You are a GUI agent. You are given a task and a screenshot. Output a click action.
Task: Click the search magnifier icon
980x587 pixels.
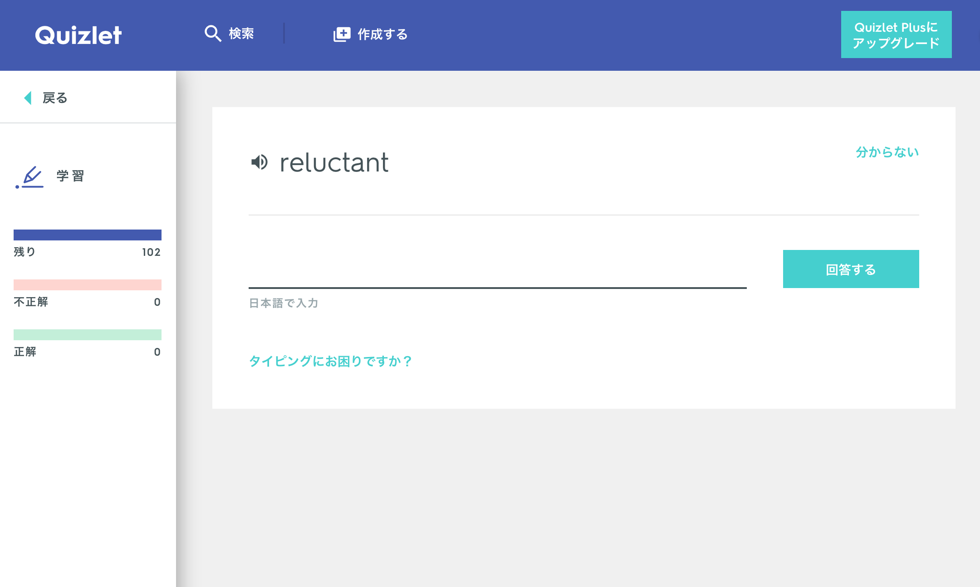click(x=212, y=34)
